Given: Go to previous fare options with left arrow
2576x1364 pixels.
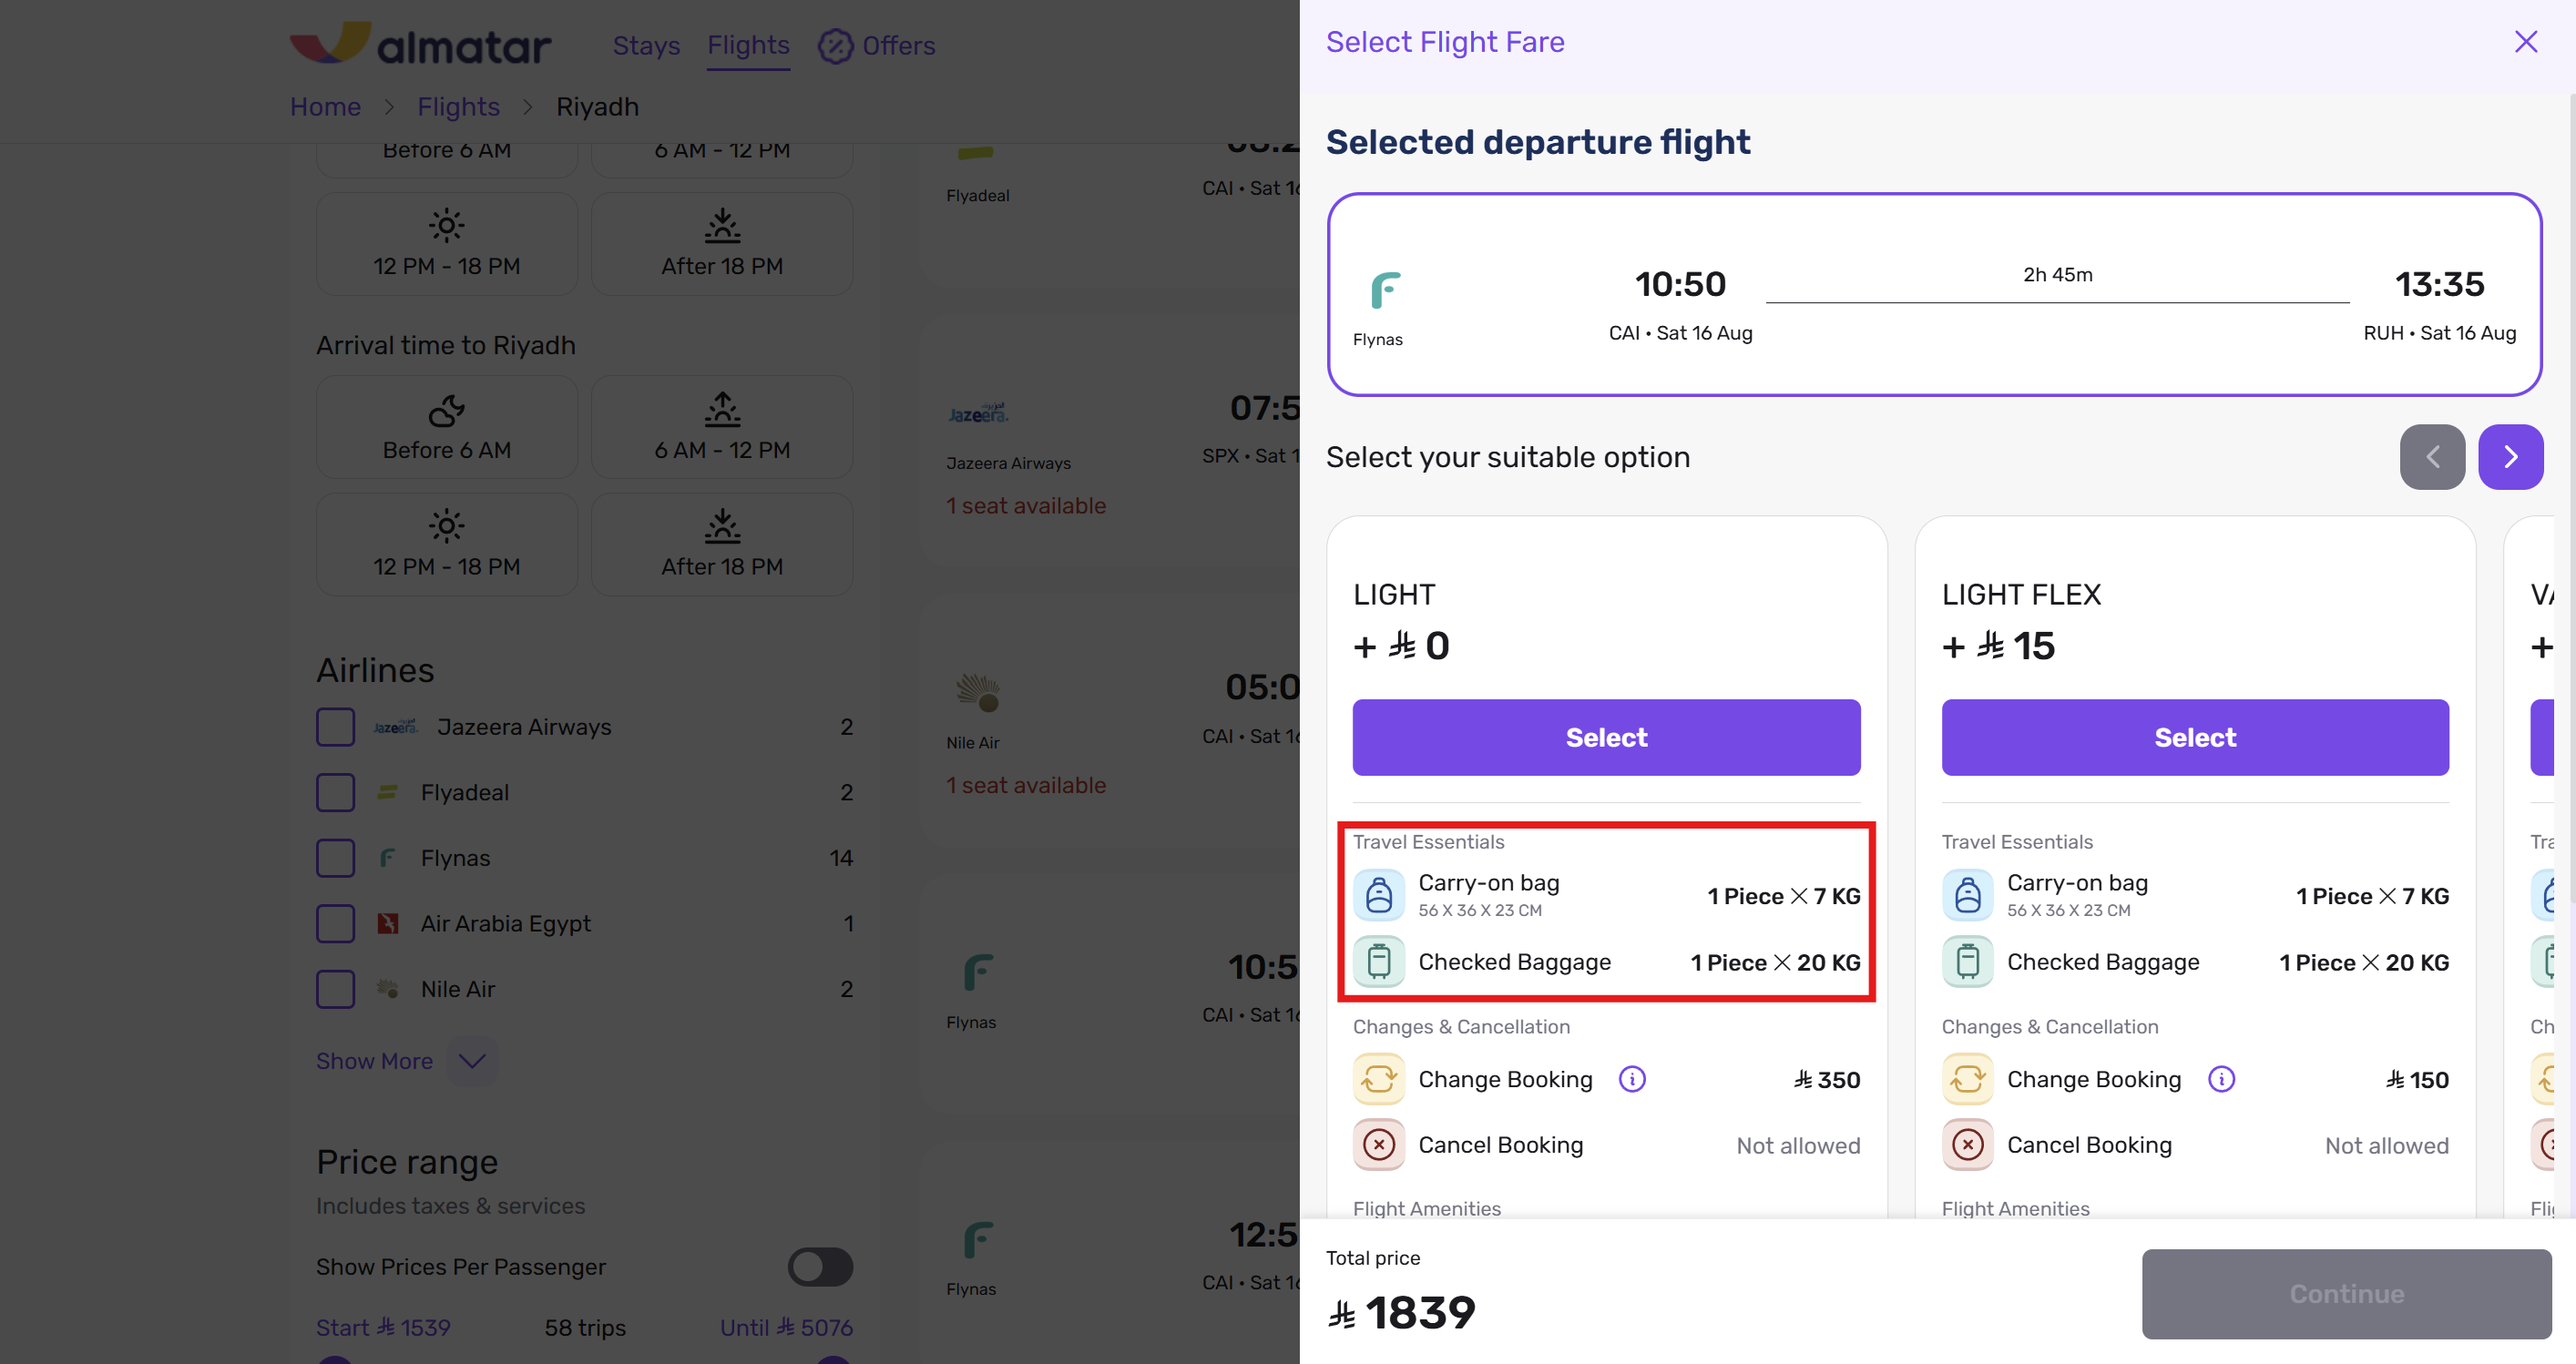Looking at the screenshot, I should (2432, 457).
